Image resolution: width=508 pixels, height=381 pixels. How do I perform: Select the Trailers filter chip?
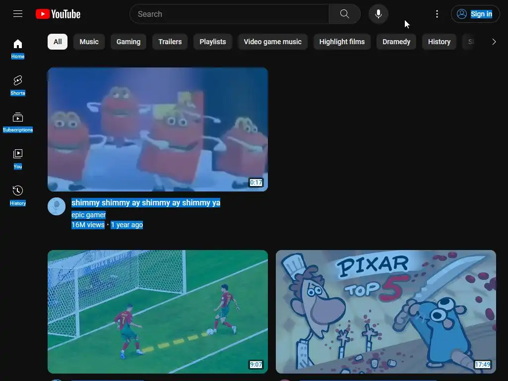pyautogui.click(x=170, y=42)
